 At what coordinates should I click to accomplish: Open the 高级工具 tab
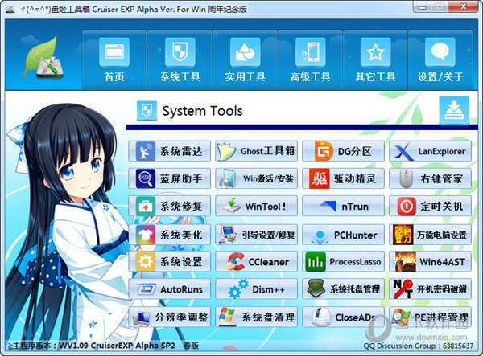click(x=310, y=60)
